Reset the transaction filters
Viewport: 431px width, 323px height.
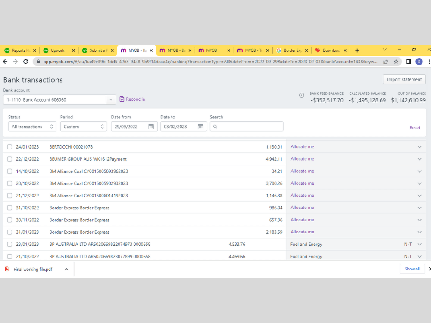coord(415,128)
